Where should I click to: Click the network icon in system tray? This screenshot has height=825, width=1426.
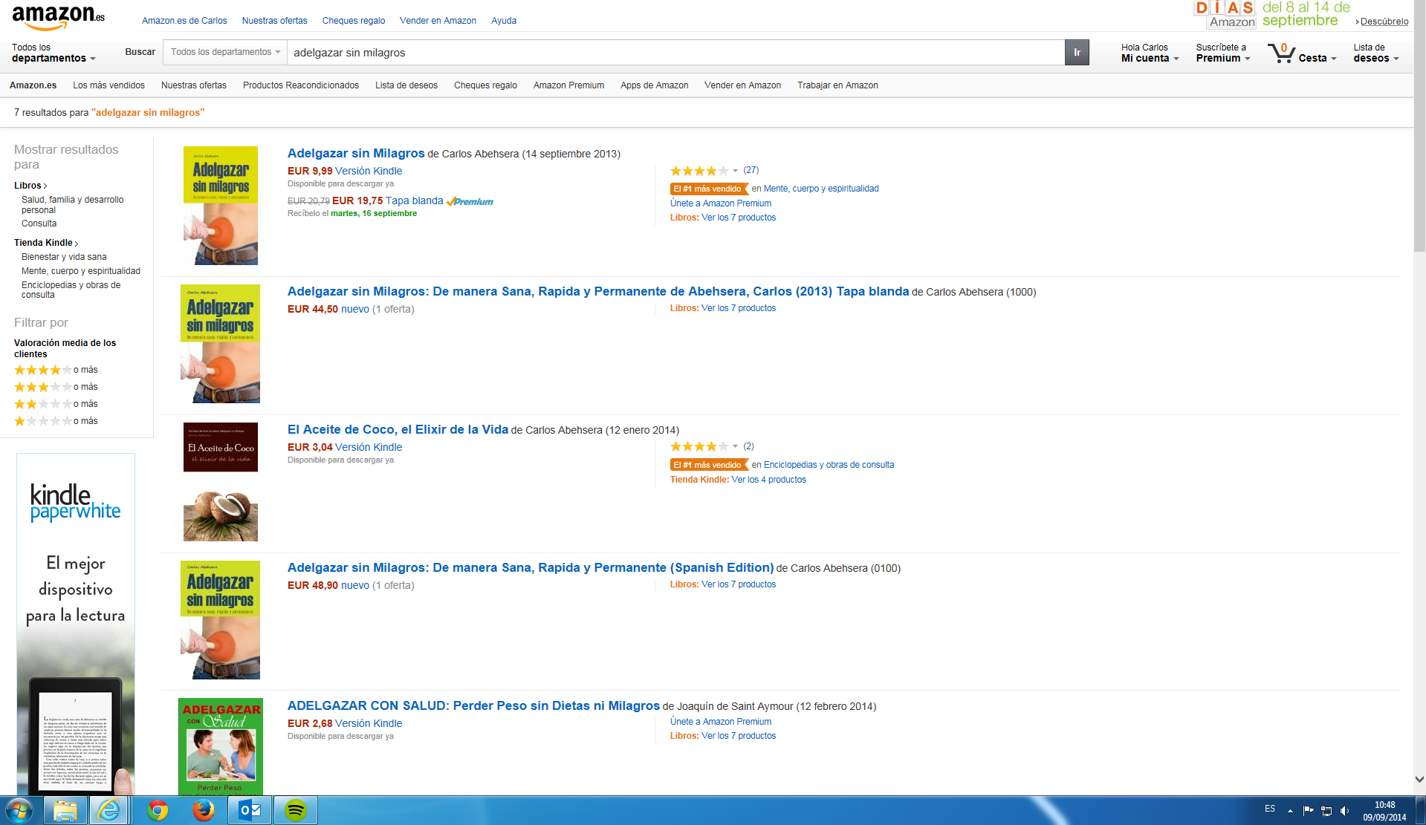1326,810
